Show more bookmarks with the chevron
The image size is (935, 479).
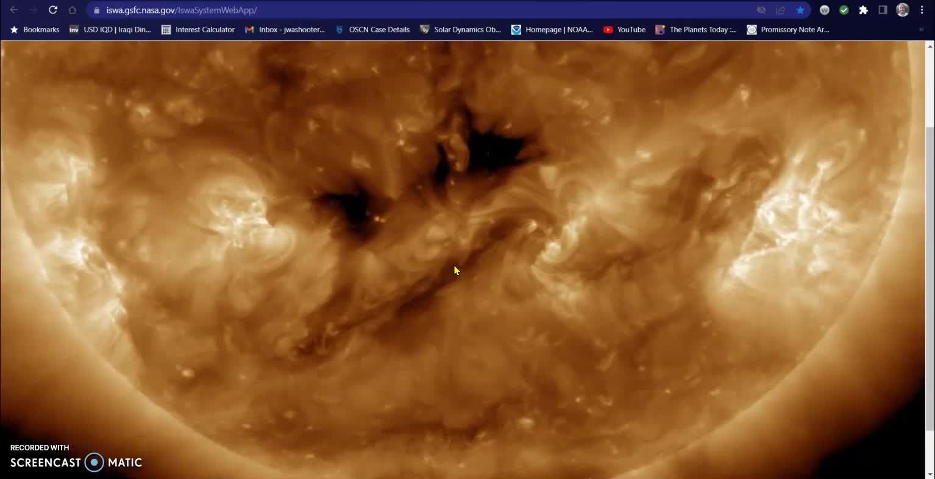pos(921,29)
